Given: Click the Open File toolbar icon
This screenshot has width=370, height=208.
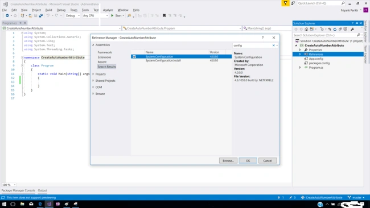Looking at the screenshot, I should 30,15.
